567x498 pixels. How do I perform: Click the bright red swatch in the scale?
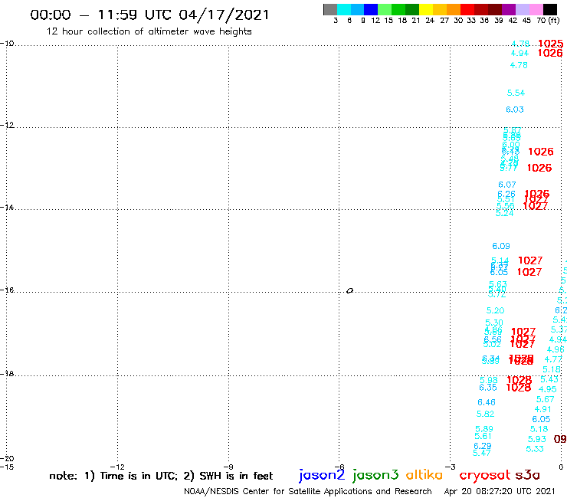click(467, 9)
